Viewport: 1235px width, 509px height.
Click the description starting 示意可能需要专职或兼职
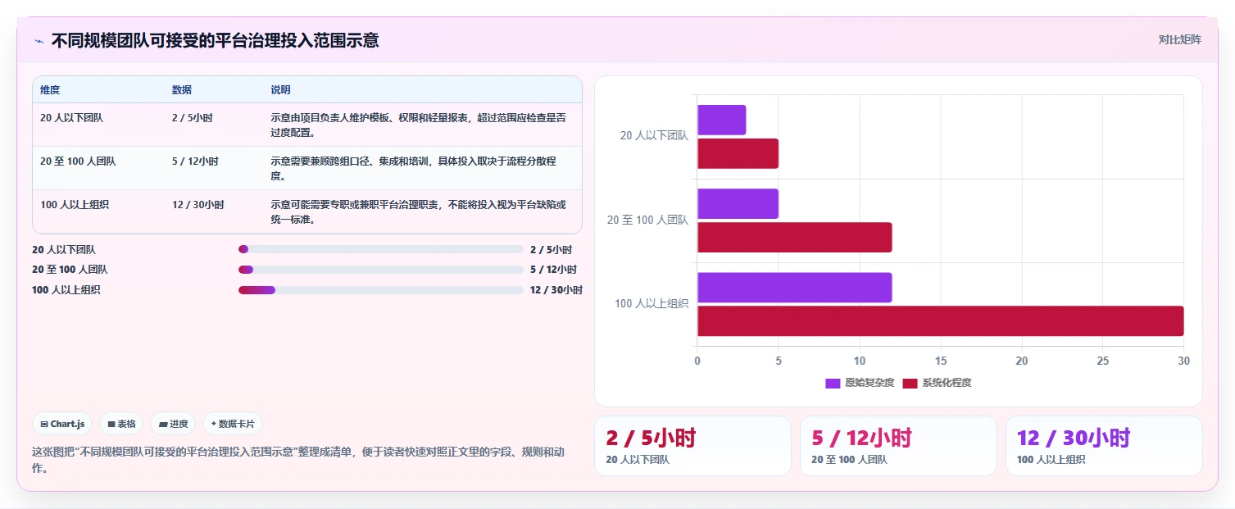point(418,211)
